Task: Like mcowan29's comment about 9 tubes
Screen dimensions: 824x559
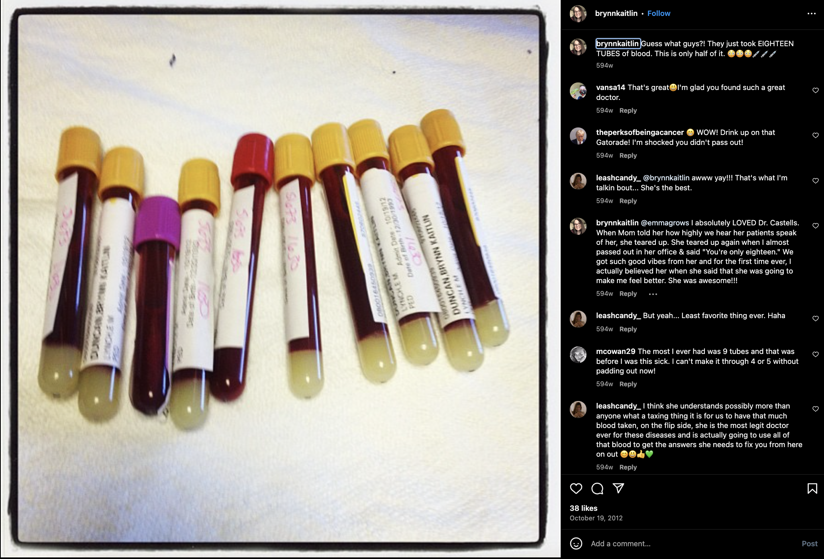Action: coord(816,354)
